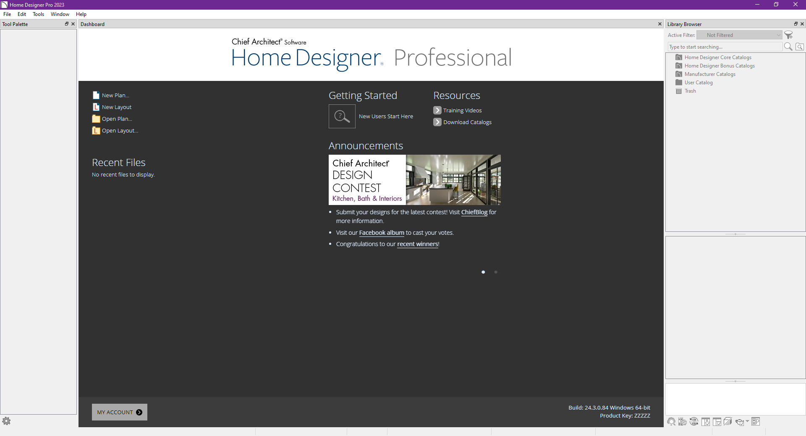Select Manufacturer Catalogs label in the library tree
Screen dimensions: 806x436
coord(710,74)
